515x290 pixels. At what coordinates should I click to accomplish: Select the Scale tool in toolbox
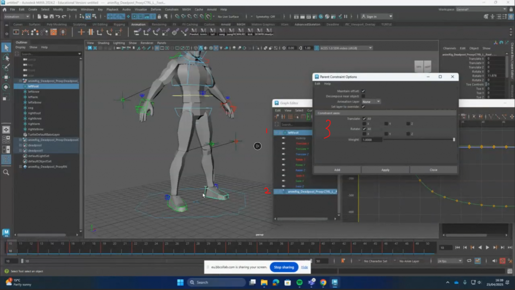point(6,97)
